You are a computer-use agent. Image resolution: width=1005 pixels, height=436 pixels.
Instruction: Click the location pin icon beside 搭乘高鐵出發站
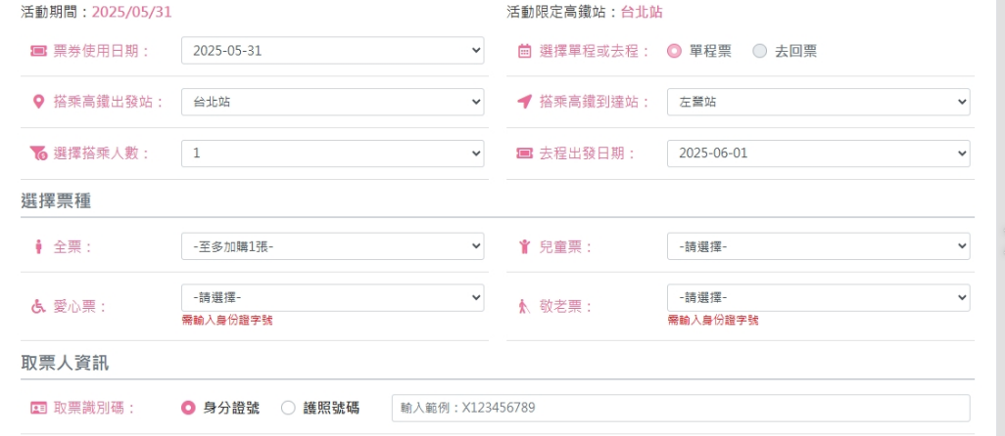click(x=39, y=102)
